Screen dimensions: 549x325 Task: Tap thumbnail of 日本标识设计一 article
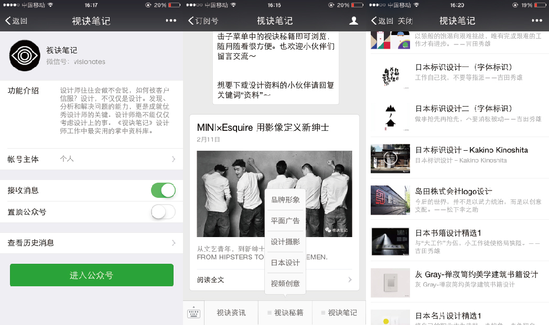(x=391, y=76)
